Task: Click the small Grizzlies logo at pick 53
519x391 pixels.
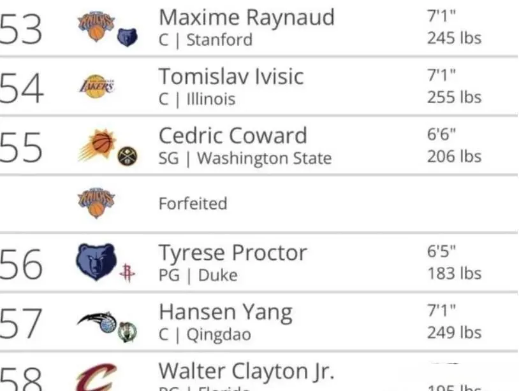Action: [128, 38]
